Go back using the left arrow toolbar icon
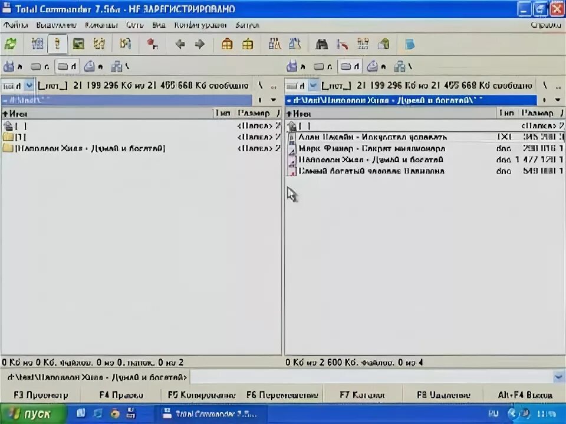 point(180,44)
